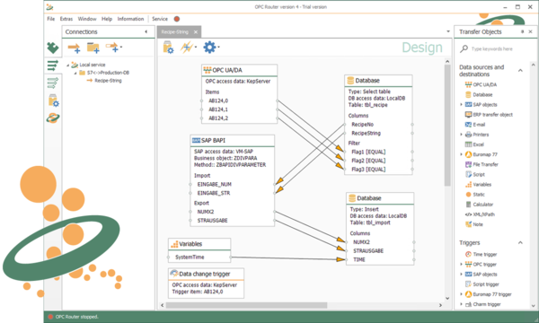Screen dimensions: 539x323
Task: Select ERP transfer object
Action: pyautogui.click(x=492, y=115)
